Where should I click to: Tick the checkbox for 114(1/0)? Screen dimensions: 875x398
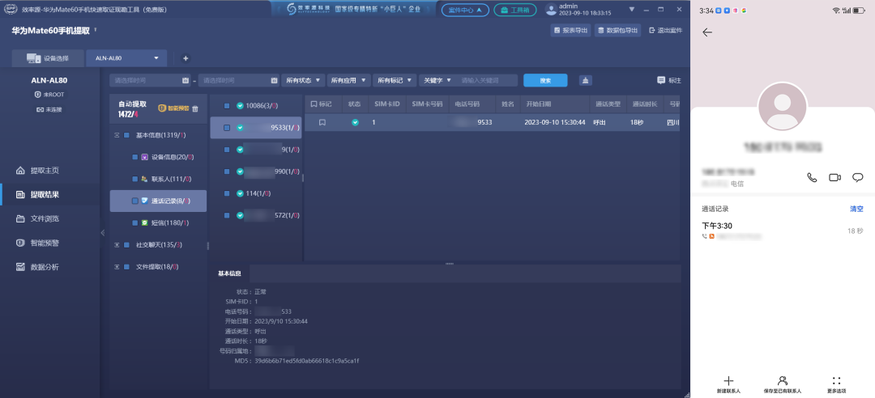pos(227,193)
